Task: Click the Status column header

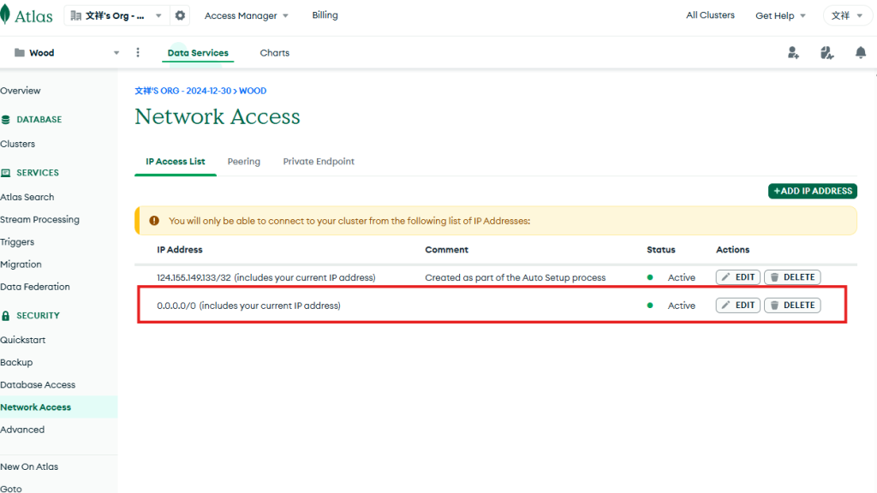Action: [660, 249]
